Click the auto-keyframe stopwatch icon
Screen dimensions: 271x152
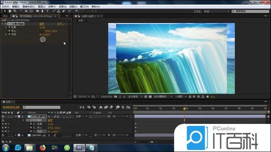(x=123, y=107)
